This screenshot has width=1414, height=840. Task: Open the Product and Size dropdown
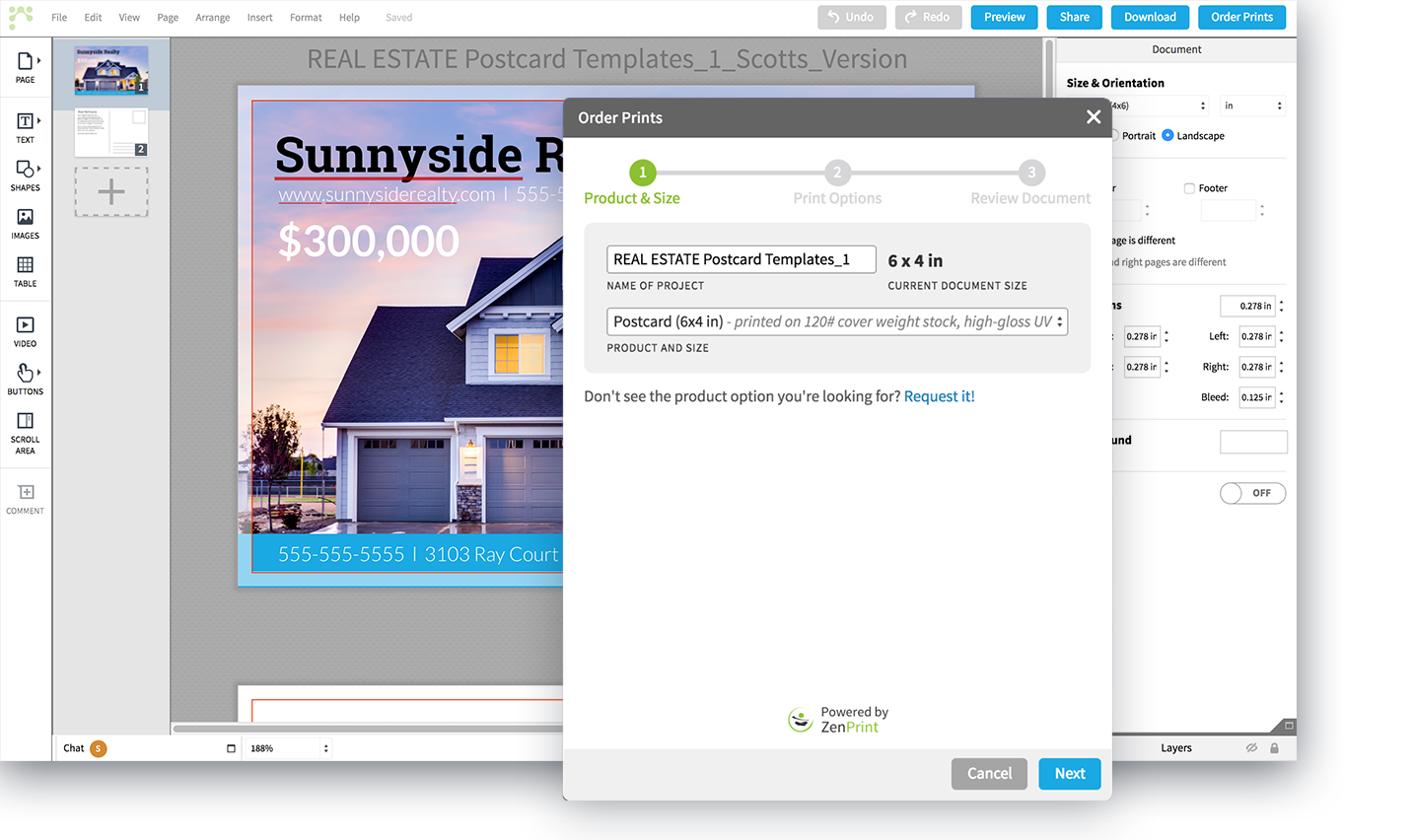pyautogui.click(x=836, y=322)
